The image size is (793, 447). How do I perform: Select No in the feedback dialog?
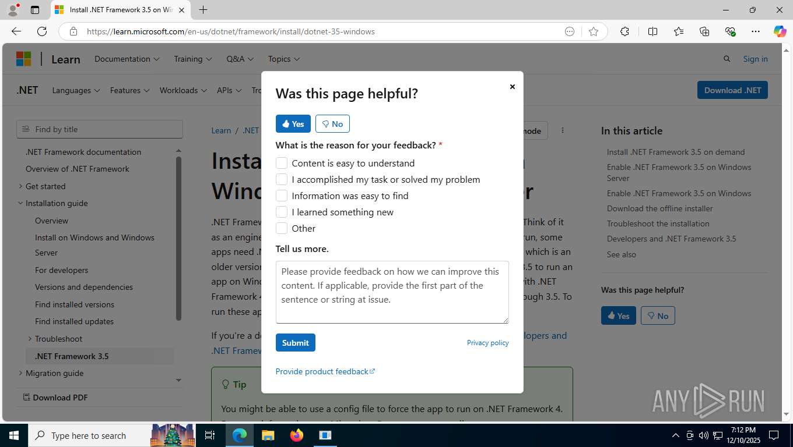click(332, 124)
